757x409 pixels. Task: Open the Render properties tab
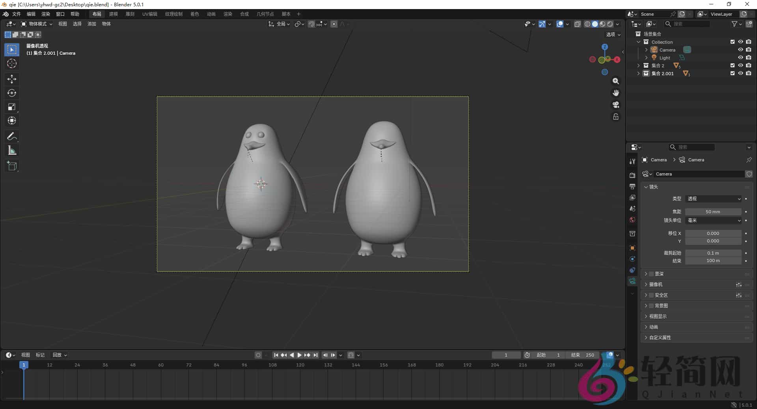click(x=632, y=175)
